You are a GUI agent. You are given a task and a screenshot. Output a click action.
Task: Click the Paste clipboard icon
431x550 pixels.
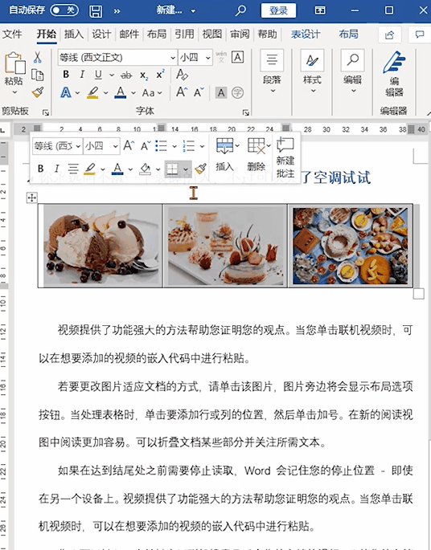[x=14, y=63]
